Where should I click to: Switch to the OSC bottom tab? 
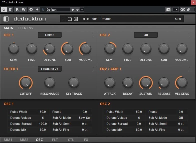(x=39, y=140)
